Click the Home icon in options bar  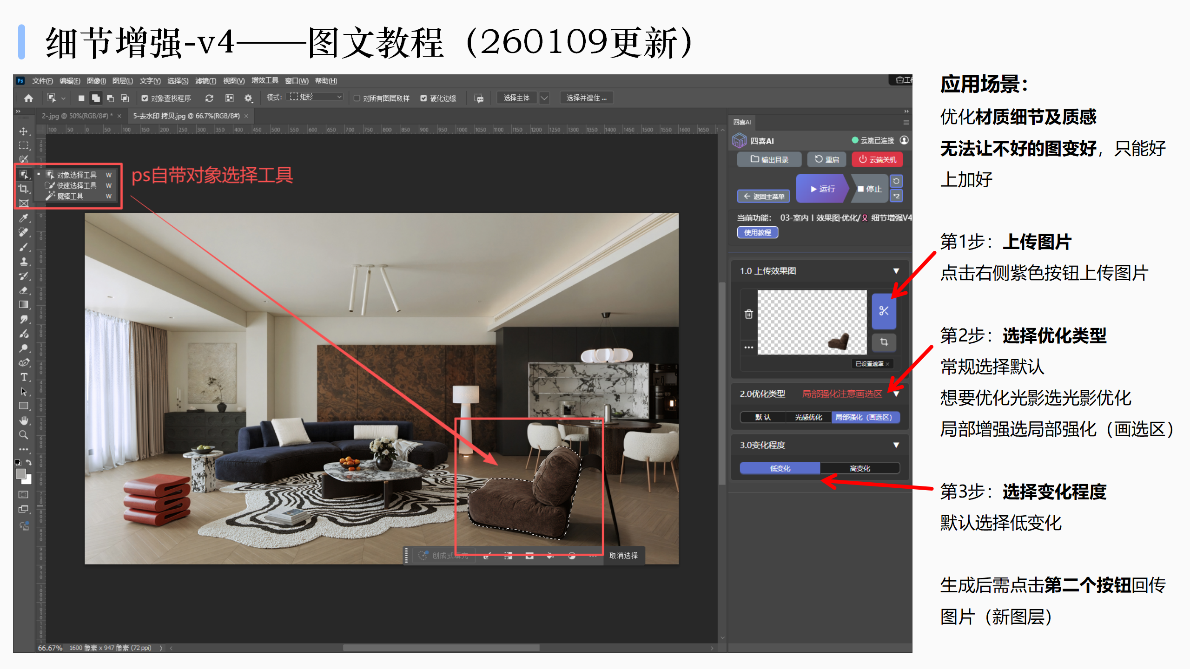pos(29,98)
